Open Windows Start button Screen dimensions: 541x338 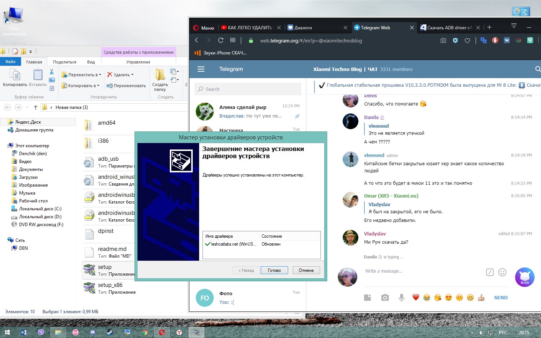point(8,332)
